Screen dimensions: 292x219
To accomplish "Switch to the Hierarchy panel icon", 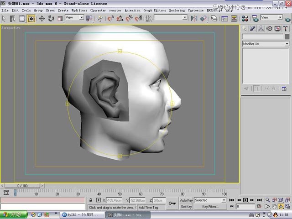I will tap(261, 28).
